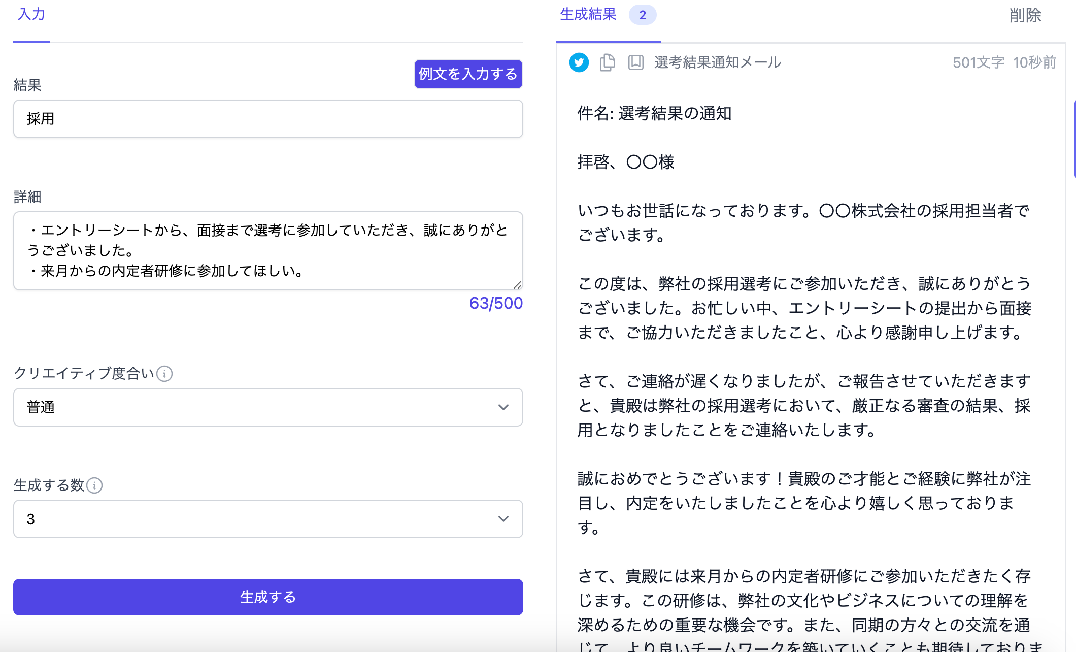The image size is (1076, 652).
Task: Grab the resize handle of 詳細 textarea
Action: coord(517,284)
